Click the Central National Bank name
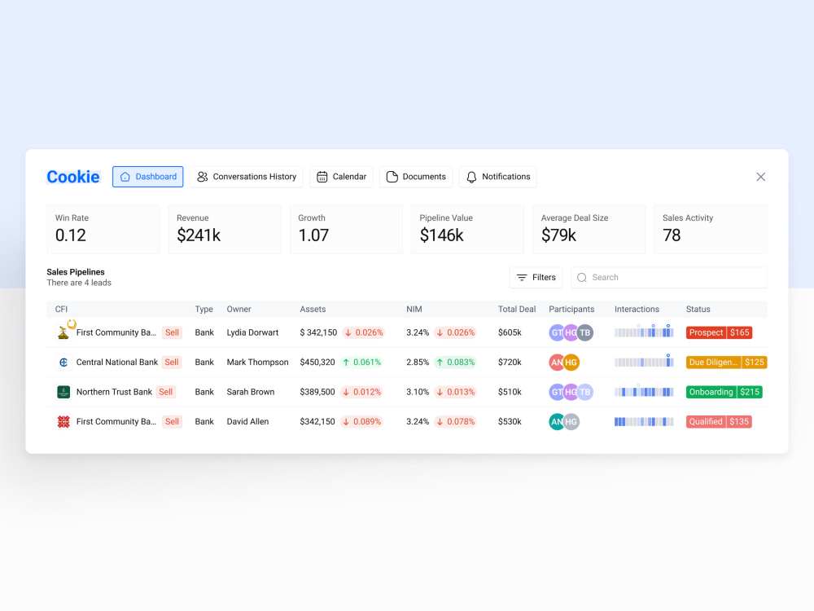 point(116,363)
